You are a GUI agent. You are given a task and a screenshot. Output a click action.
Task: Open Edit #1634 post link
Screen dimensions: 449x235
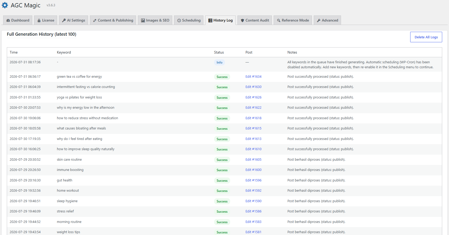[x=253, y=77]
